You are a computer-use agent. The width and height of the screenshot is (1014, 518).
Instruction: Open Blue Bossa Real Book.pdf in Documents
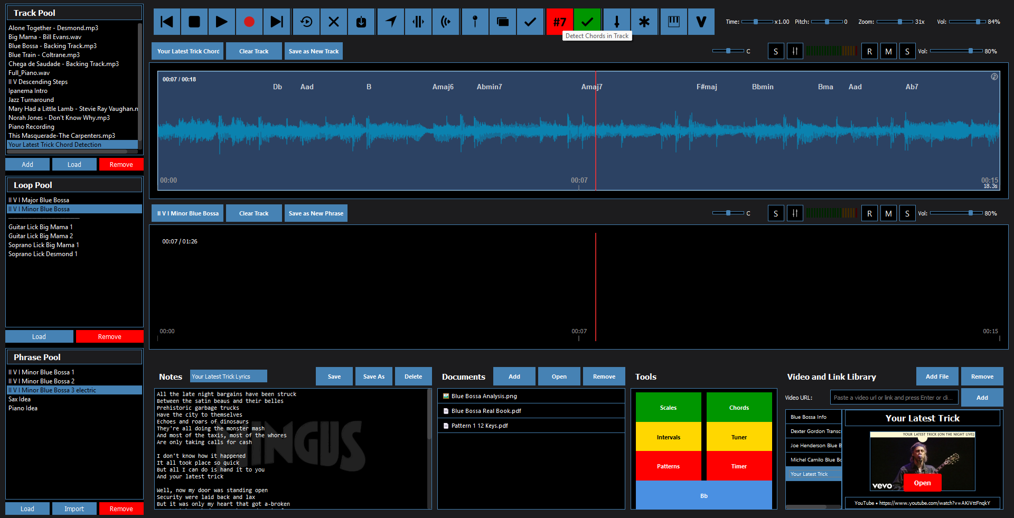[x=486, y=411]
